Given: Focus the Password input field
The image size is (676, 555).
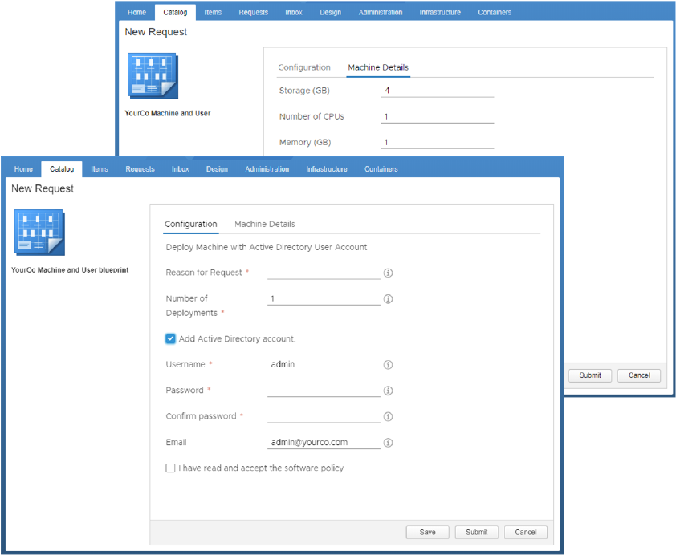Looking at the screenshot, I should tap(324, 391).
